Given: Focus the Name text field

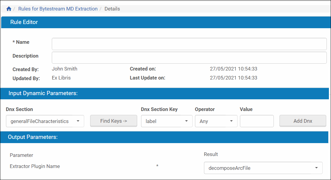Looking at the screenshot, I should pos(189,44).
